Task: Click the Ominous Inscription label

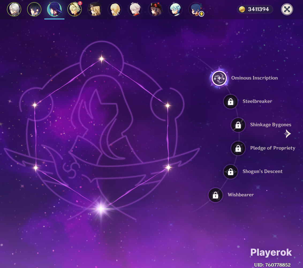Action: click(255, 78)
